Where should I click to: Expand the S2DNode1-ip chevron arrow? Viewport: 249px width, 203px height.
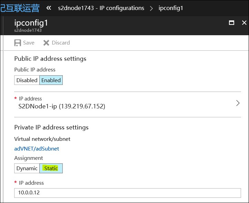pyautogui.click(x=238, y=103)
